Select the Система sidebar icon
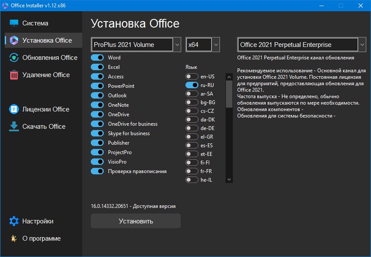This screenshot has height=257, width=371. click(x=14, y=23)
